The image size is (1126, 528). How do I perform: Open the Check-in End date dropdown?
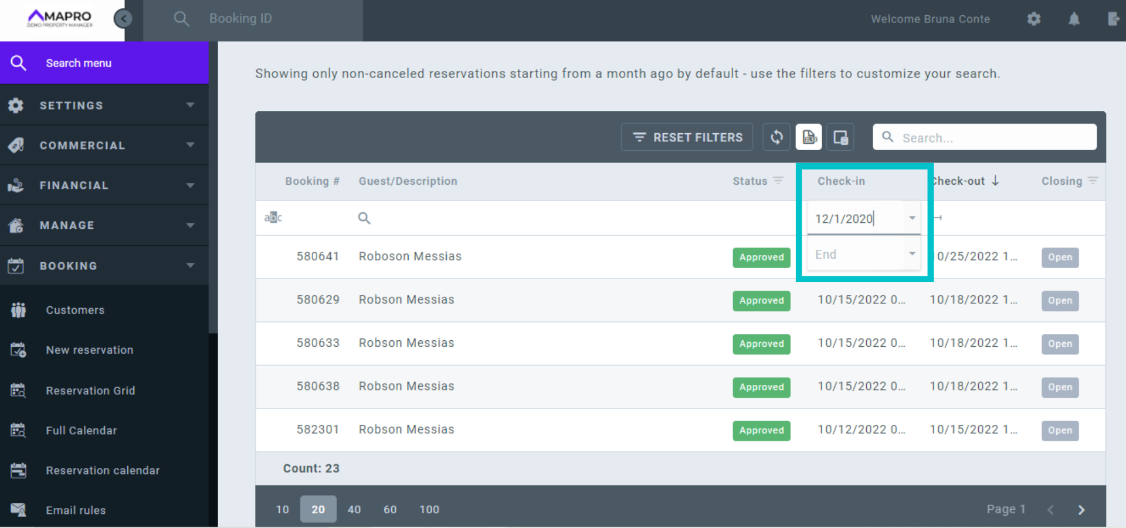(x=912, y=254)
